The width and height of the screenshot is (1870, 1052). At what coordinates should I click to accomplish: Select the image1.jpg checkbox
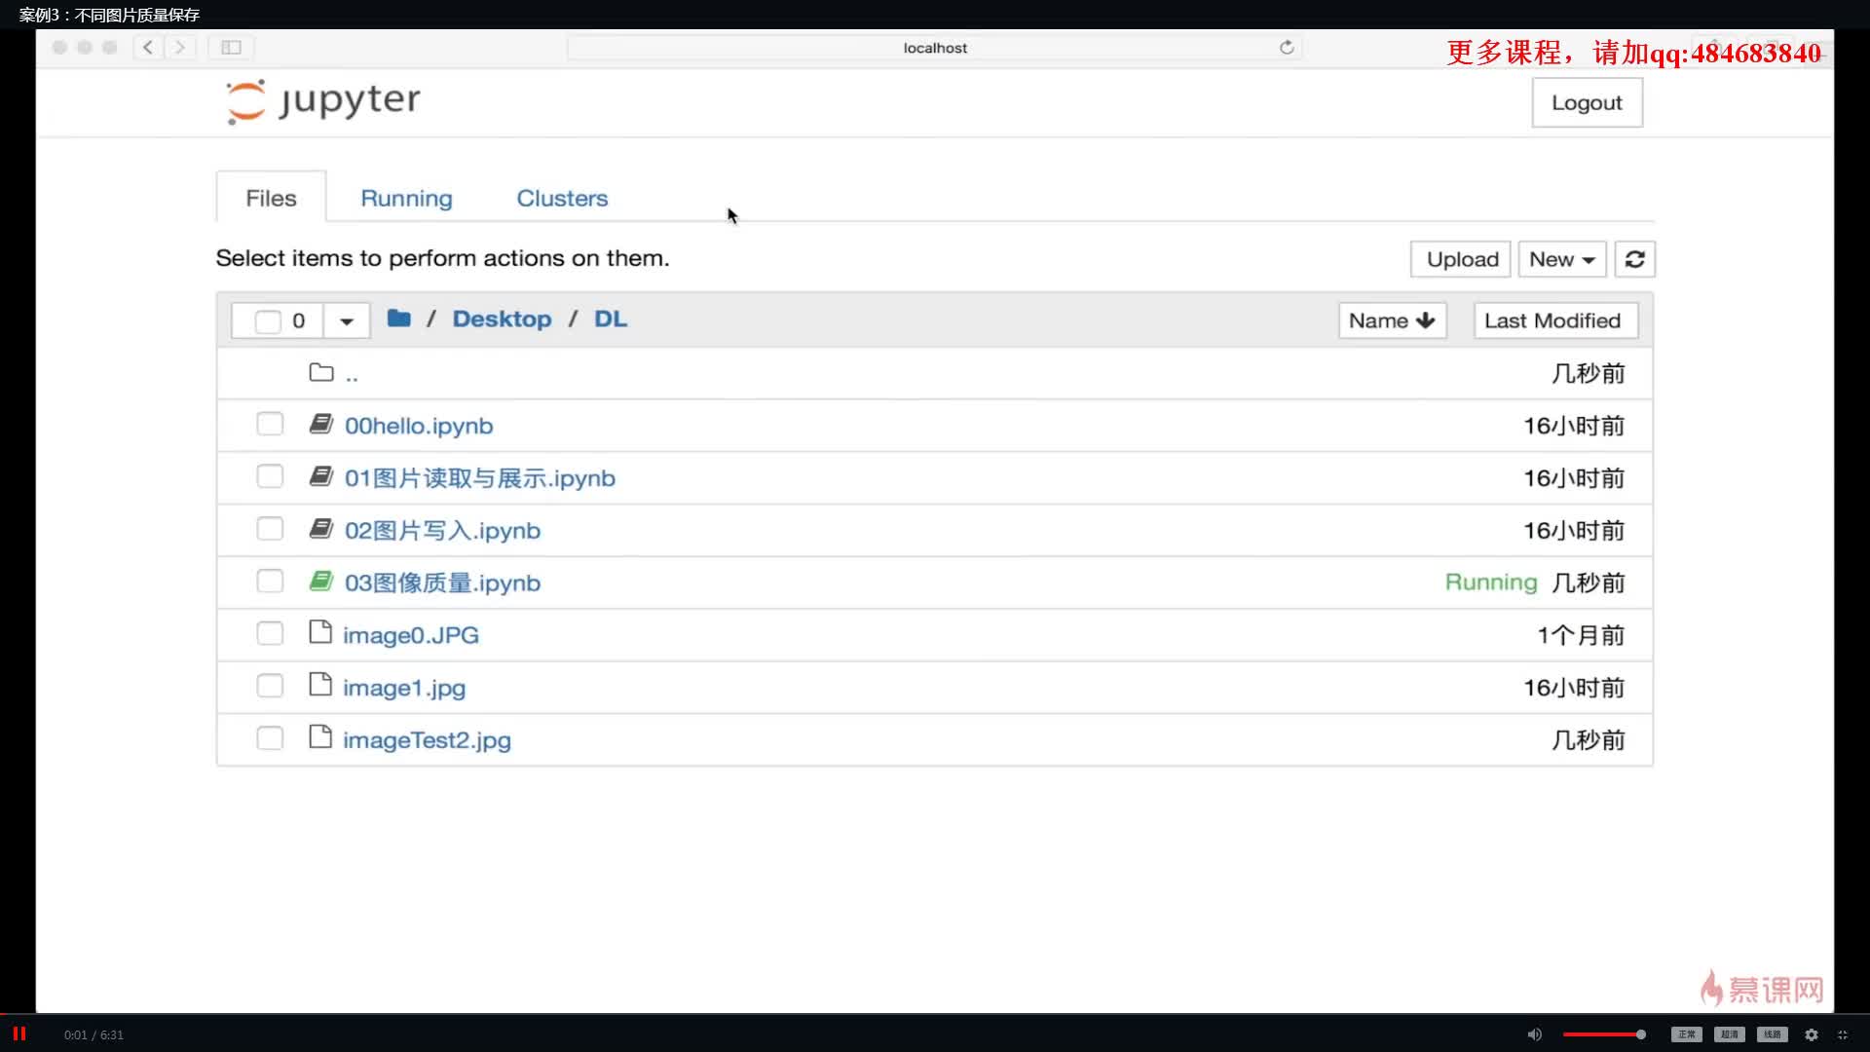pos(270,686)
